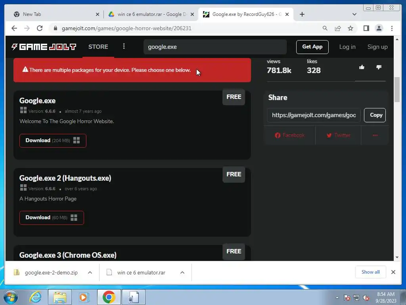This screenshot has height=305, width=406.
Task: Bookmark this page with the star
Action: click(350, 28)
